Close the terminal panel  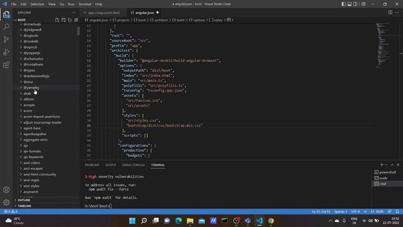point(398,165)
